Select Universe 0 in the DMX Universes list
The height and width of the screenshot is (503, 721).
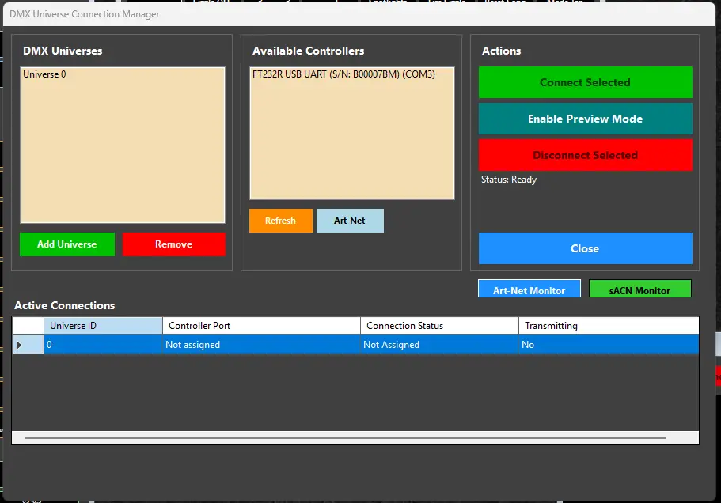pyautogui.click(x=45, y=74)
